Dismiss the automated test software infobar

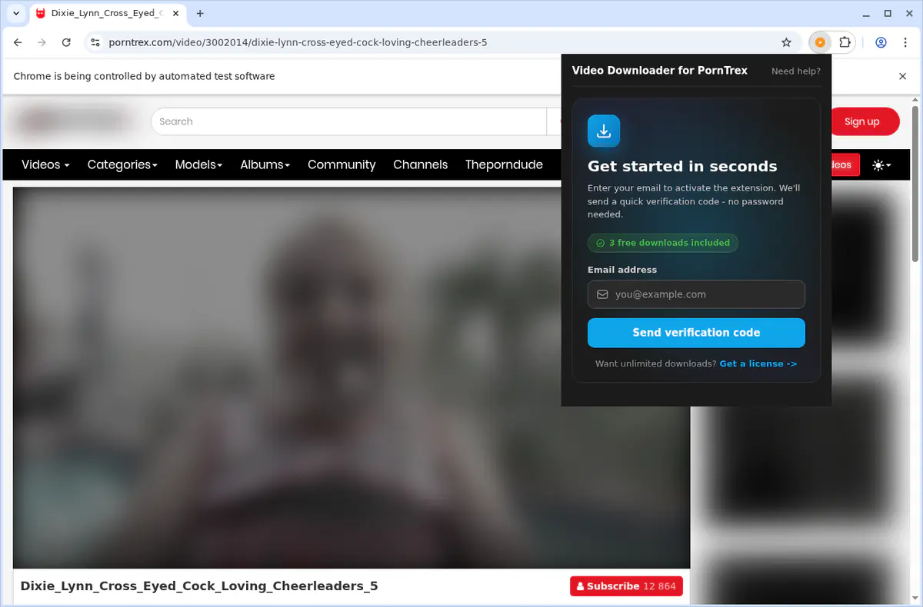pos(903,76)
